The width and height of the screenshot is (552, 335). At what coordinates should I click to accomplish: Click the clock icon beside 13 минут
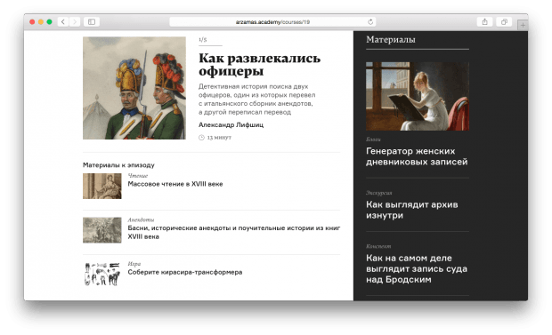click(201, 138)
